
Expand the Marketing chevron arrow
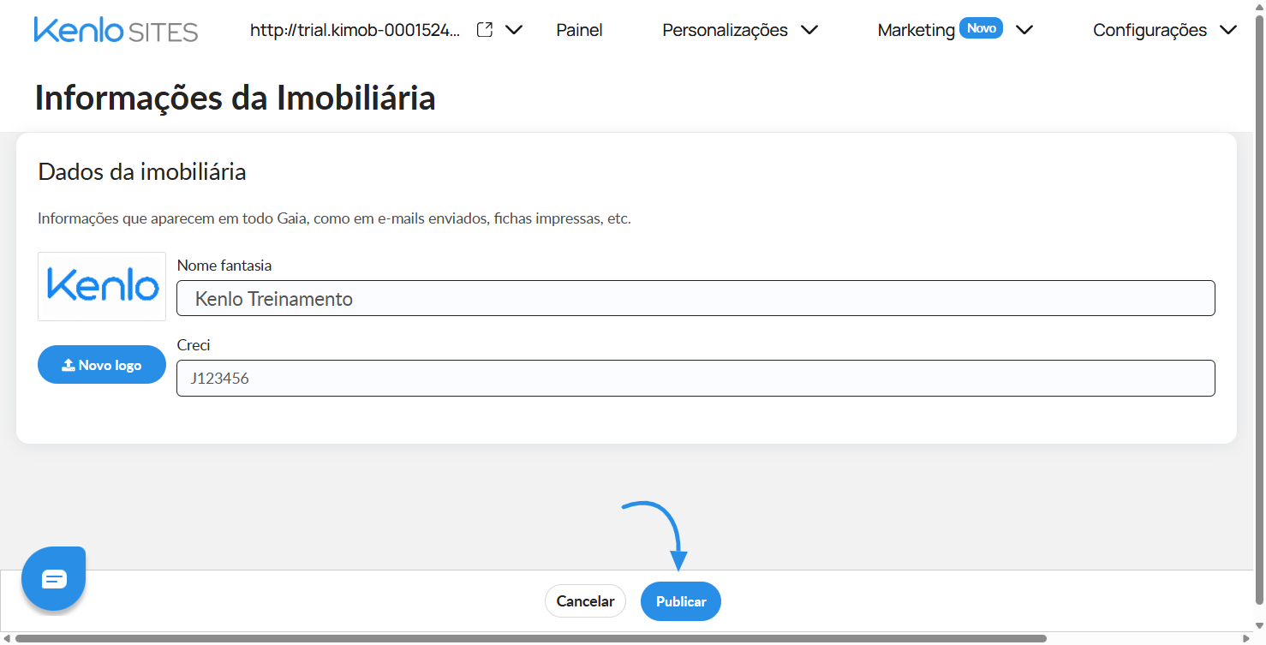coord(1024,30)
